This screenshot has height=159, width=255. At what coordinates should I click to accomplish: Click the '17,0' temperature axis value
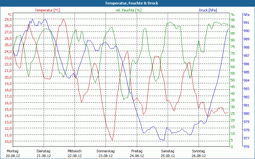[8, 96]
